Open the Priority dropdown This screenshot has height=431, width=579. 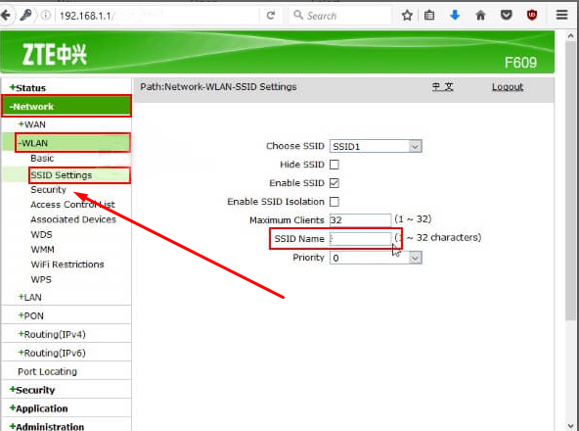point(376,258)
